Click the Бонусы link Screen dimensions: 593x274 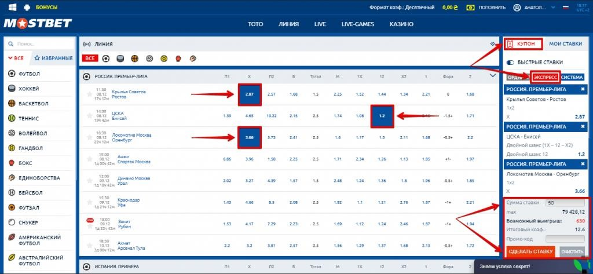click(x=46, y=7)
